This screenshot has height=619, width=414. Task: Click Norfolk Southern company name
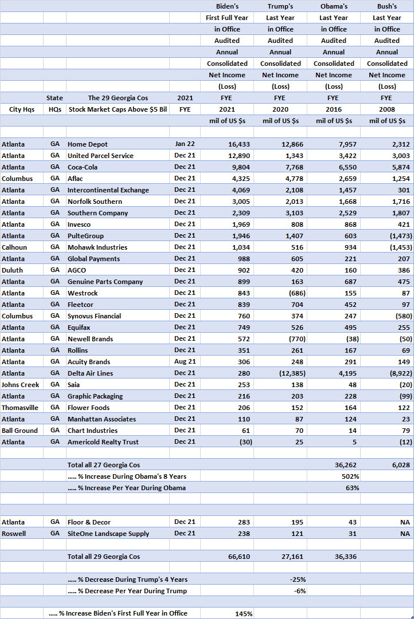95,202
